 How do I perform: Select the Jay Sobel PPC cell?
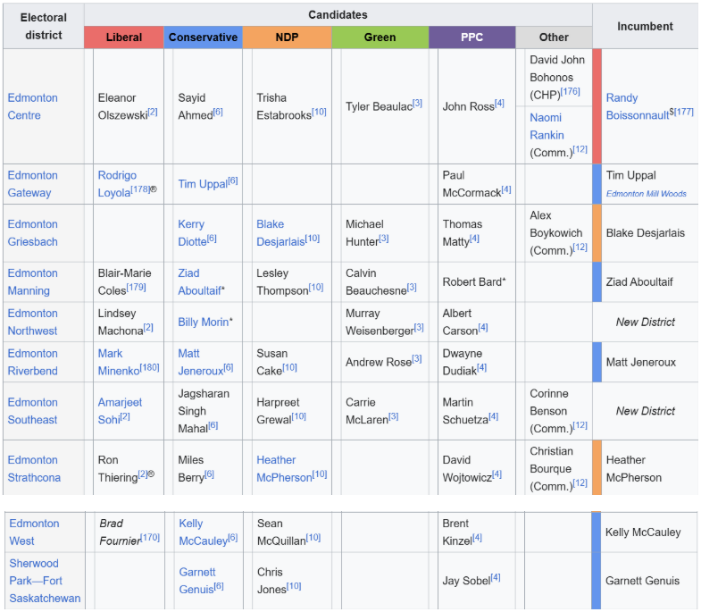[x=477, y=581]
